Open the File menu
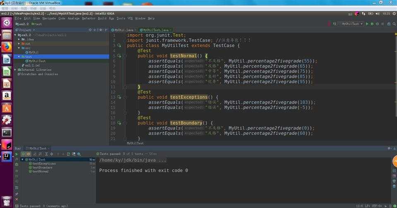This screenshot has width=397, height=208. pos(18,19)
